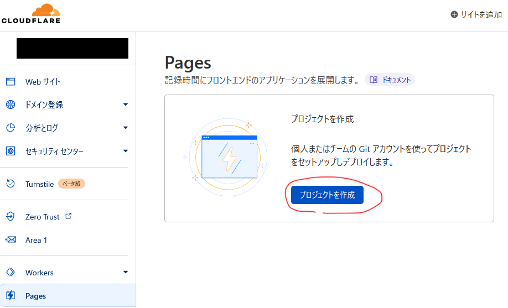This screenshot has width=508, height=308.
Task: Click the Area 1 envelope icon
Action: (11, 239)
